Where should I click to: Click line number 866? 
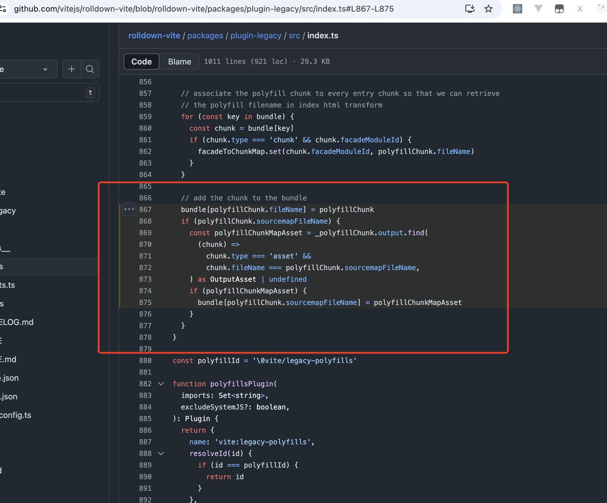(145, 198)
